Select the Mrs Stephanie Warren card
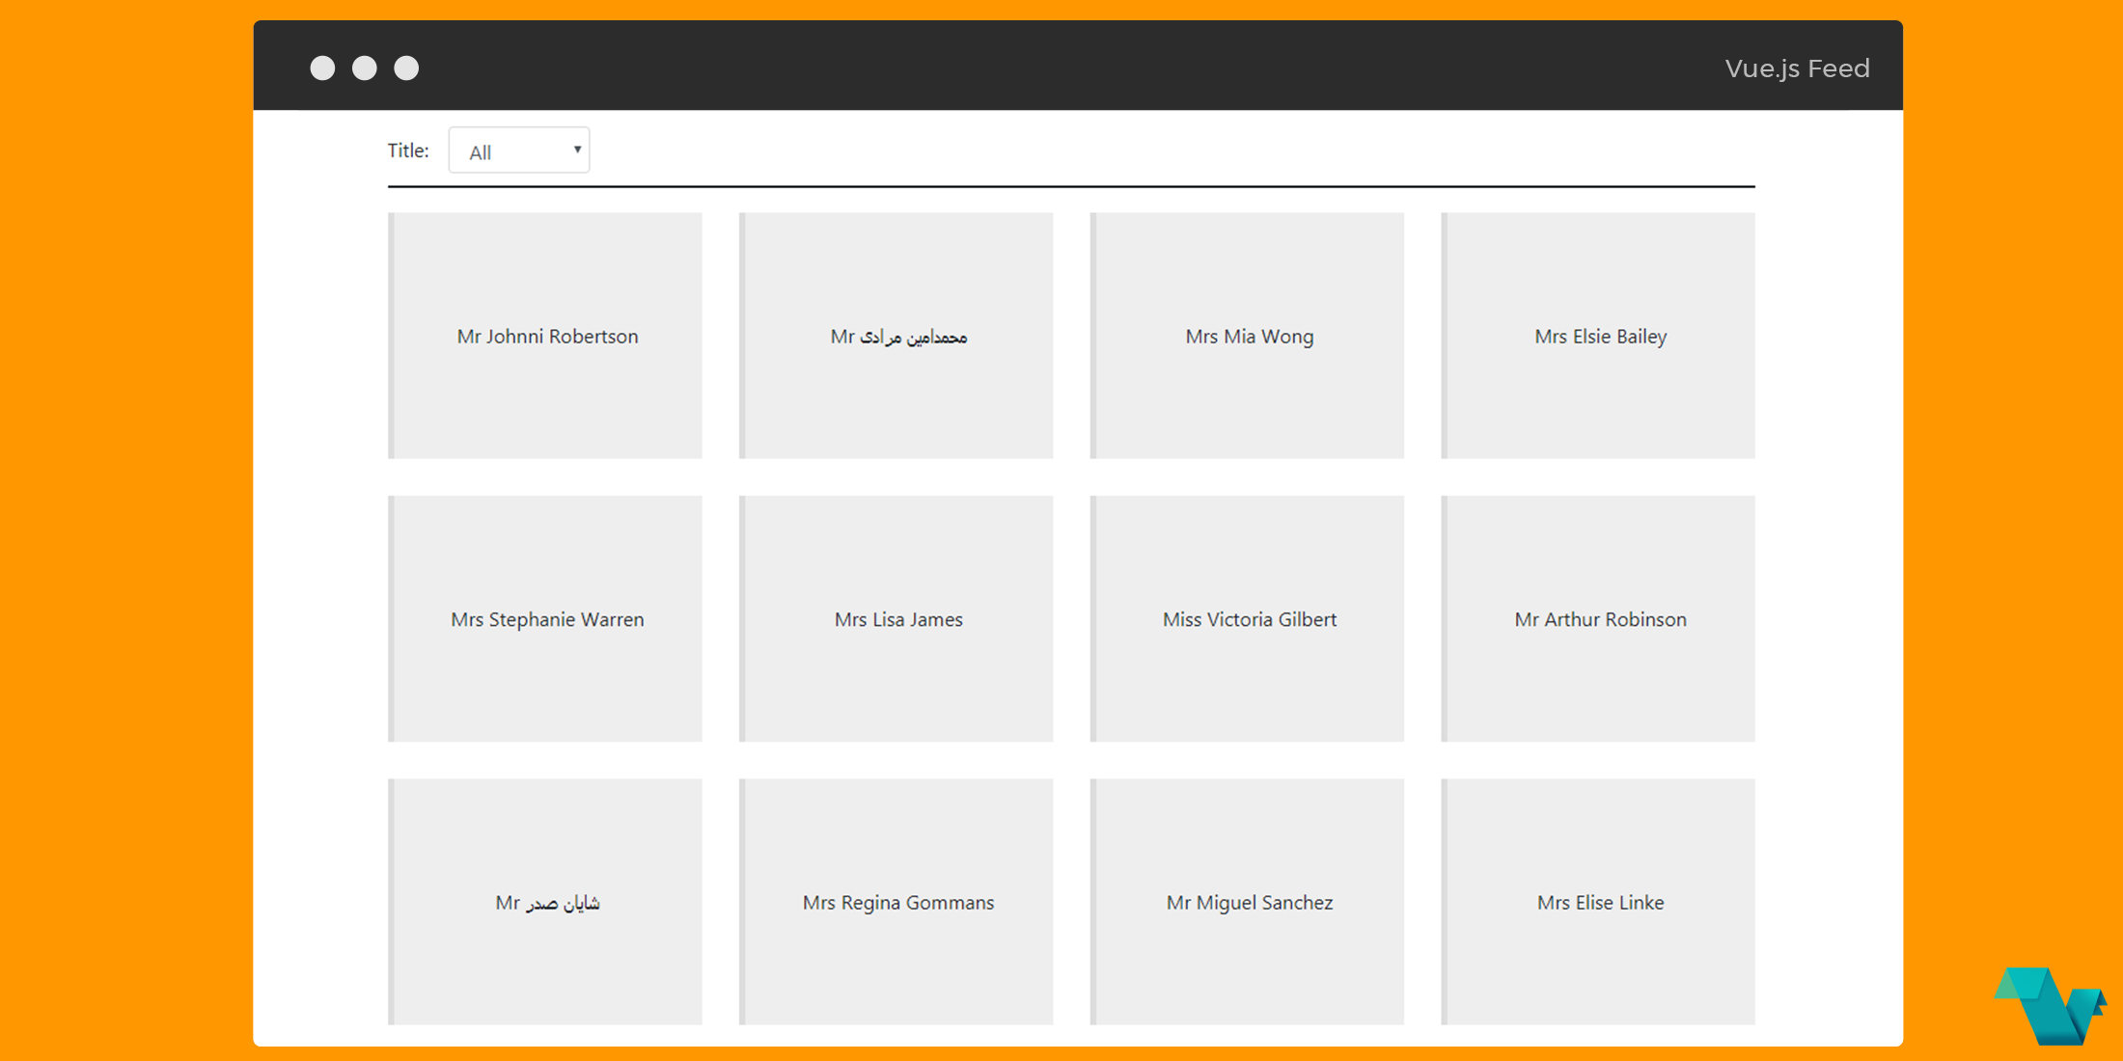 click(x=545, y=619)
